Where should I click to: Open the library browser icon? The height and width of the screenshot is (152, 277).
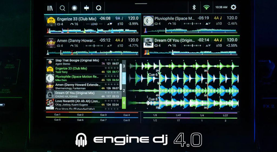50,8
